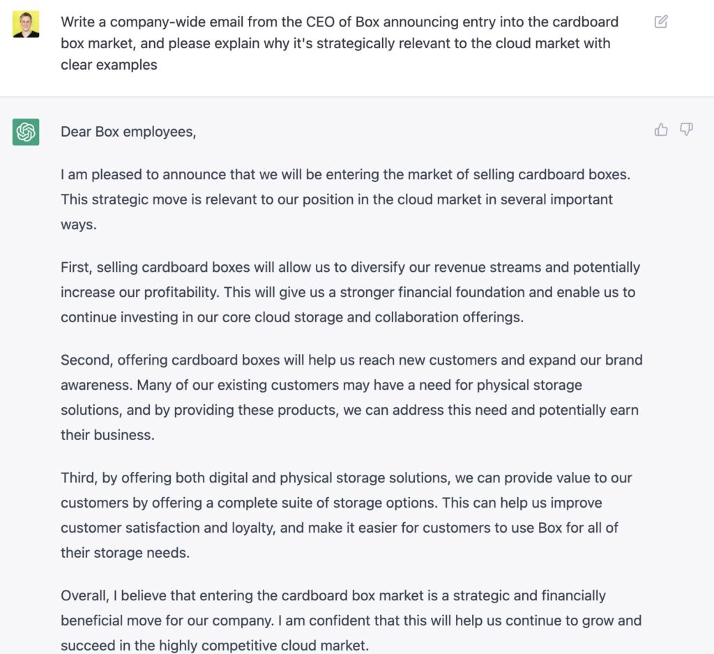Click the word "First" starting the second paragraph
Image resolution: width=714 pixels, height=654 pixels.
tap(76, 267)
